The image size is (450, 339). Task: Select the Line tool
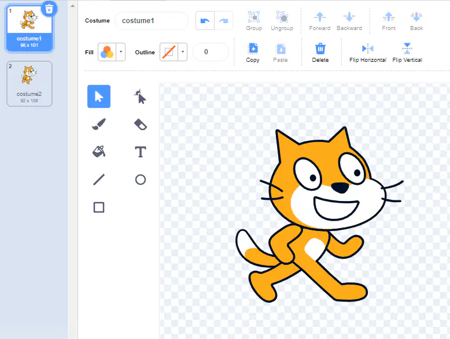pyautogui.click(x=99, y=180)
